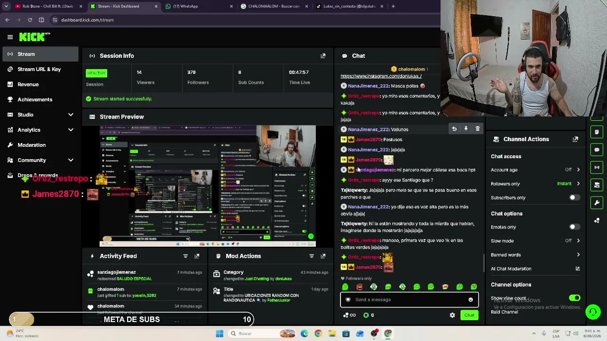This screenshot has width=607, height=341.
Task: Open AI Chat Moderation external link
Action: [x=578, y=269]
